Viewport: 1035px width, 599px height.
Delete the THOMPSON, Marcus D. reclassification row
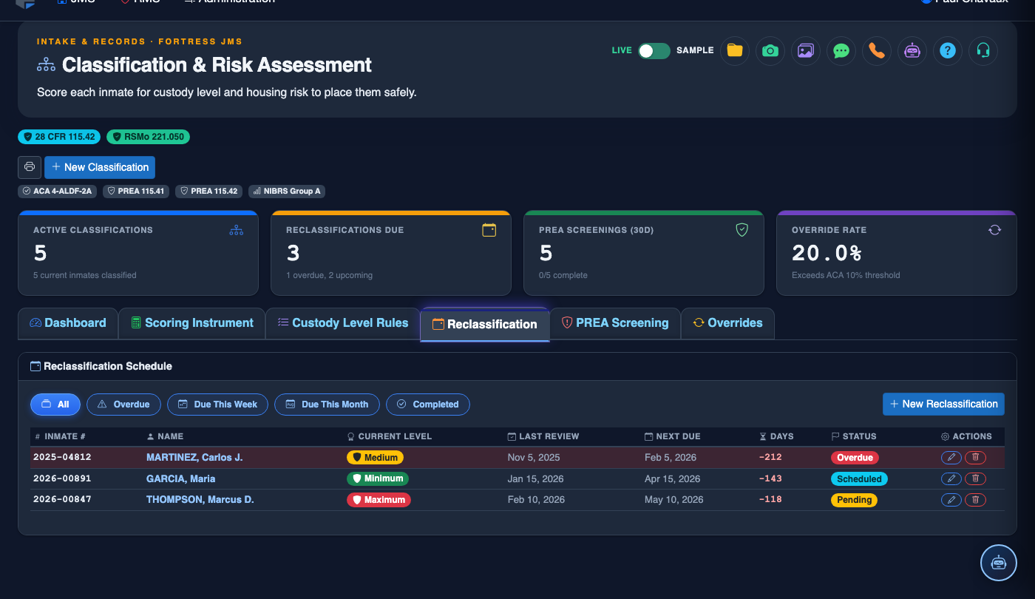click(x=975, y=500)
